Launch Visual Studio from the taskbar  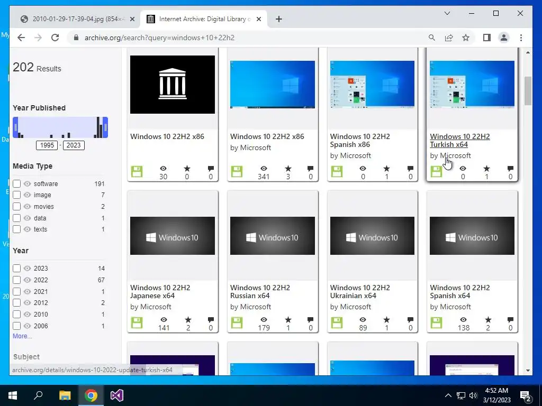click(117, 395)
